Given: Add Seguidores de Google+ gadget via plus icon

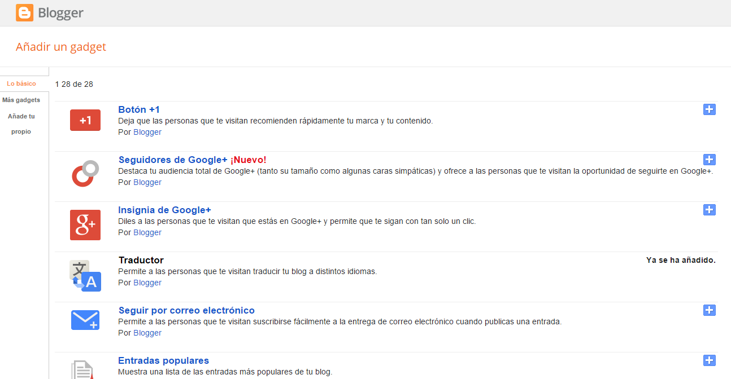Looking at the screenshot, I should [x=710, y=160].
